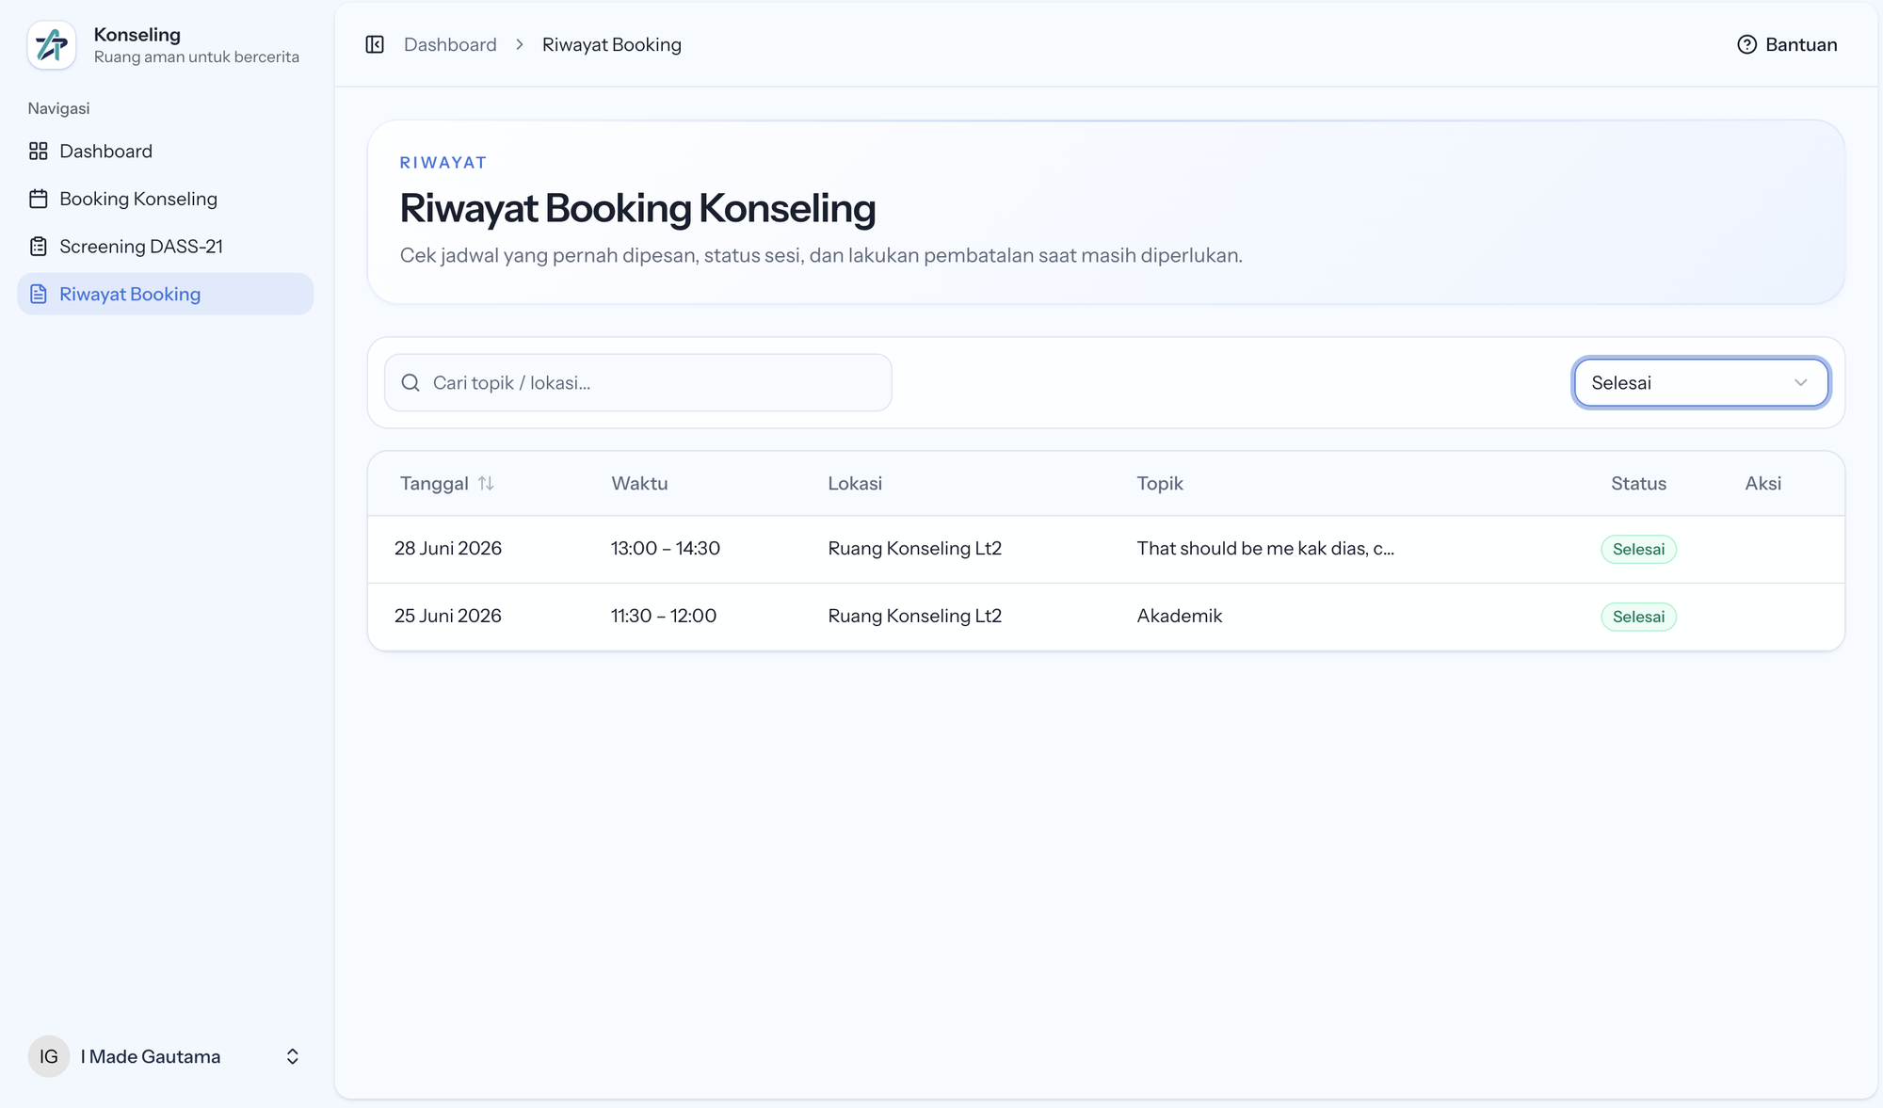Click the 13:00 – 14:30 time cell

click(666, 548)
